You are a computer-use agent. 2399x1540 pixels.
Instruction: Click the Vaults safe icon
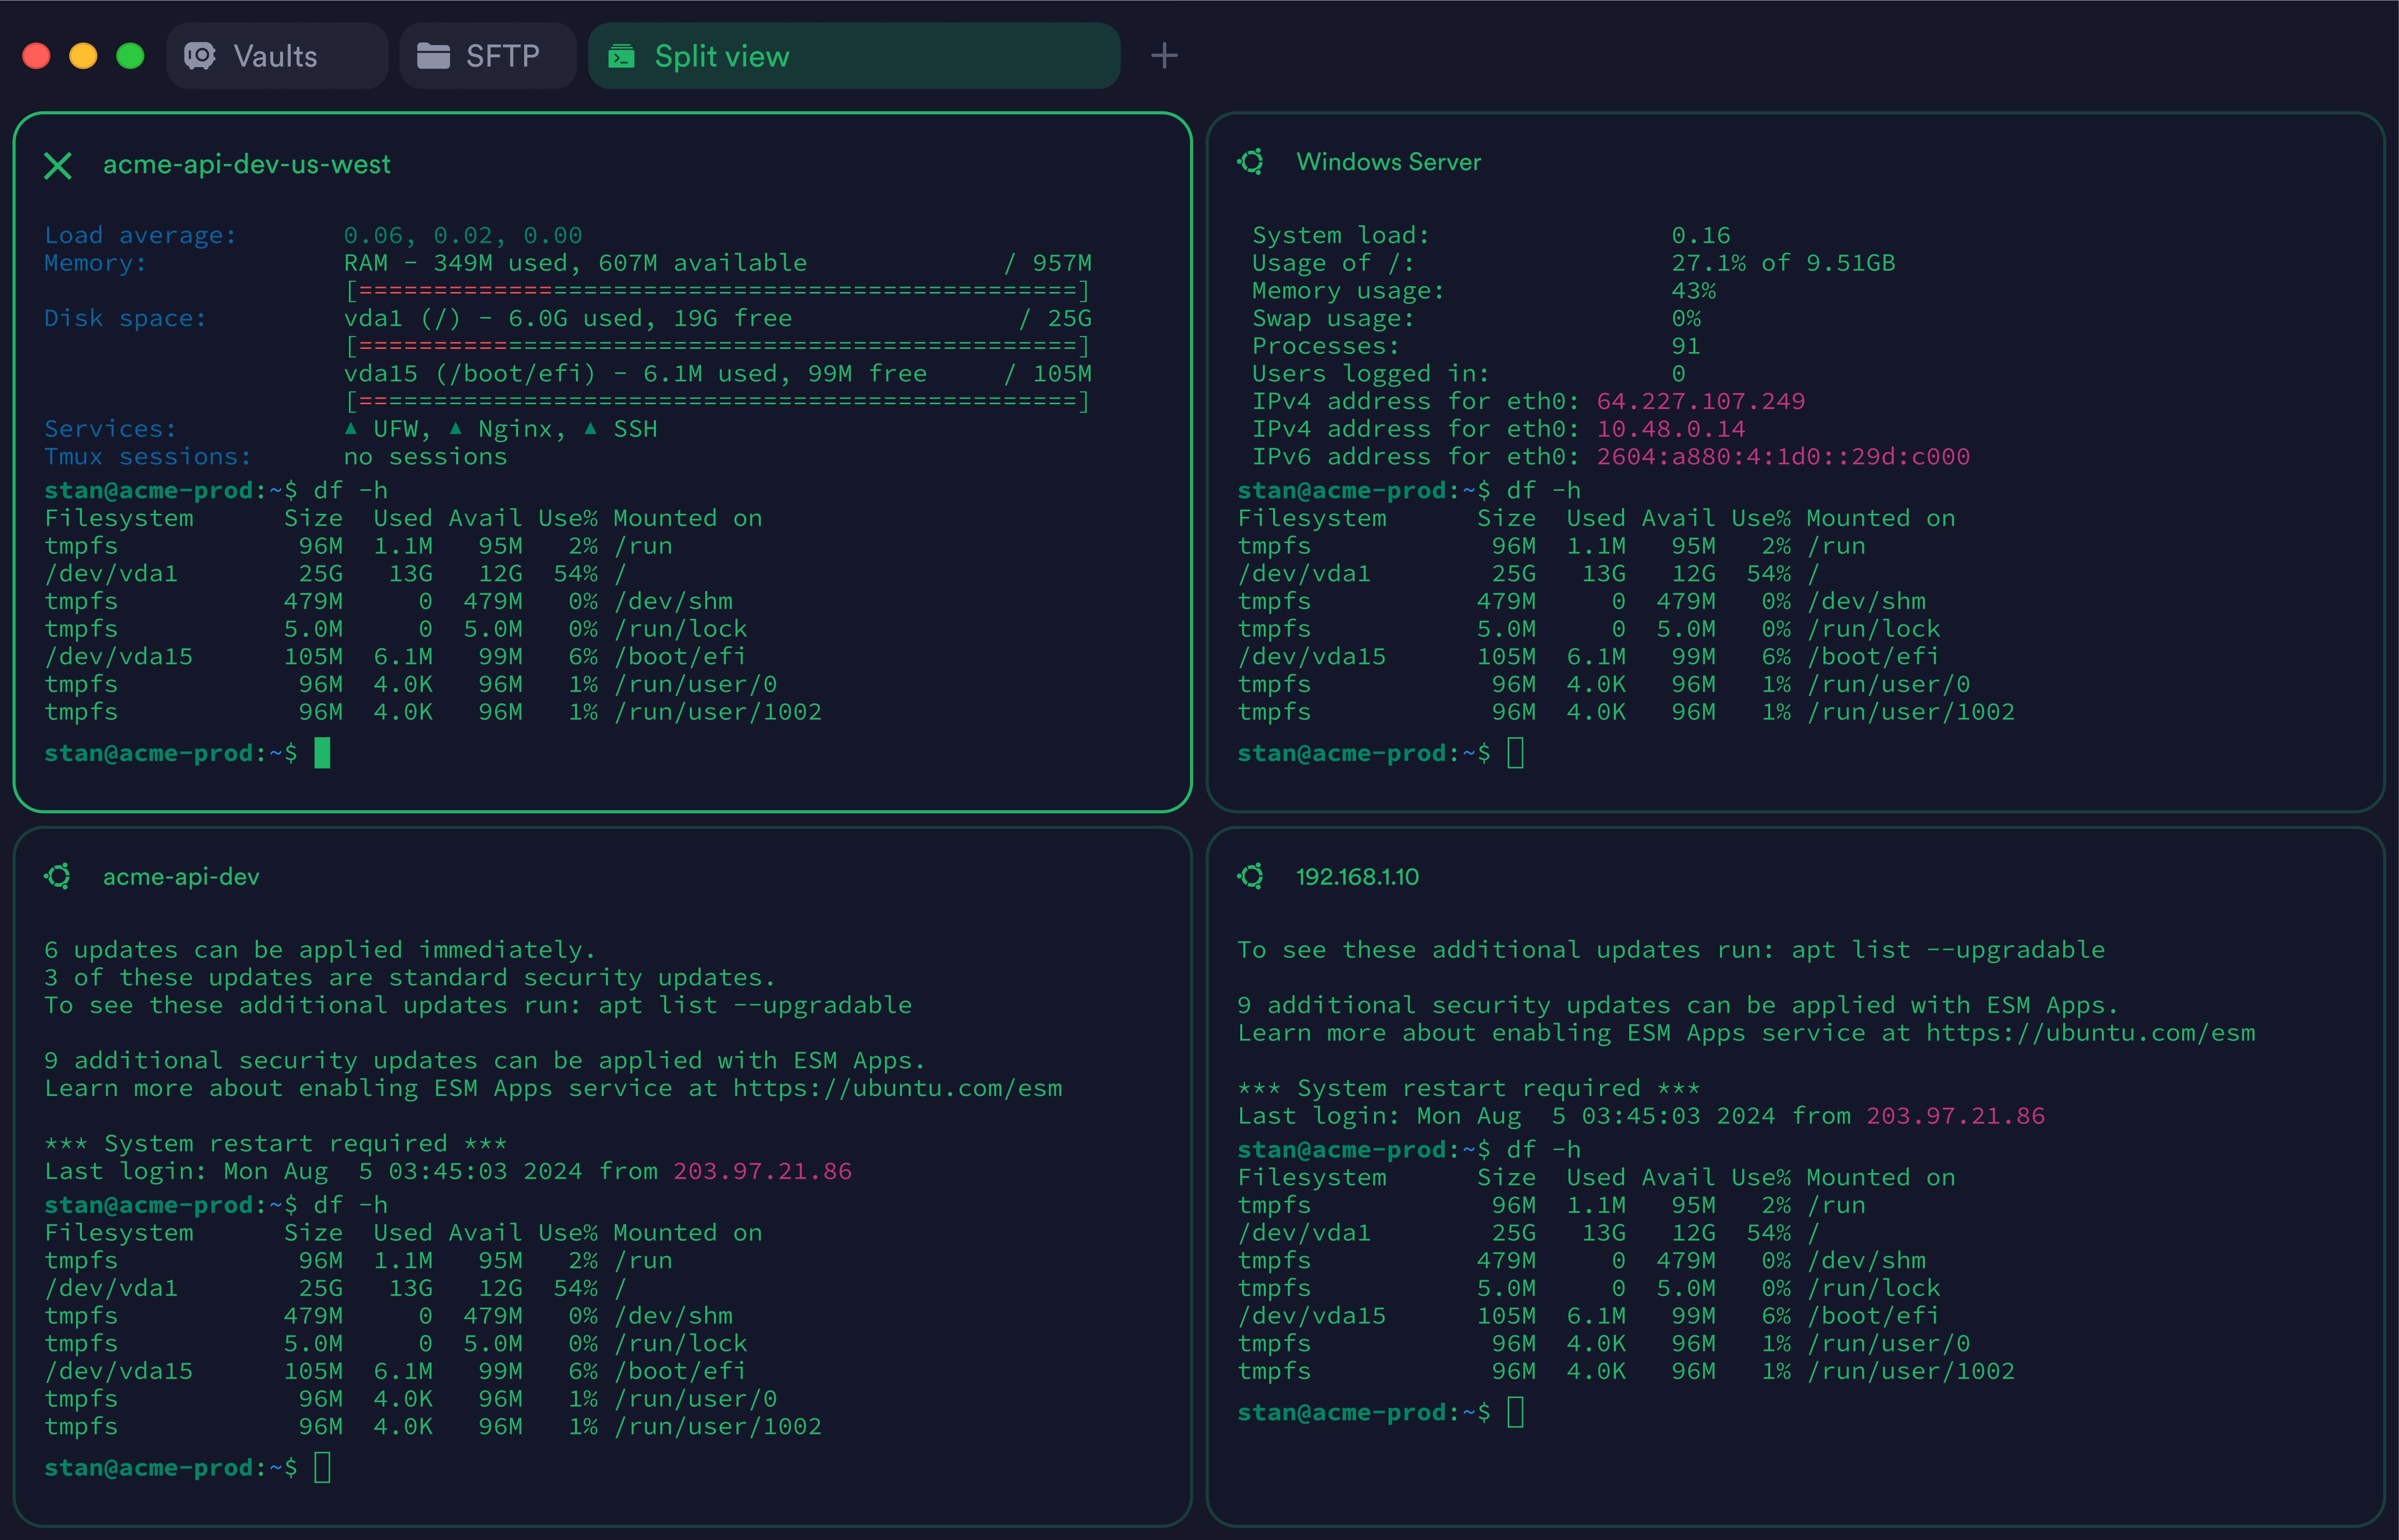pos(200,56)
